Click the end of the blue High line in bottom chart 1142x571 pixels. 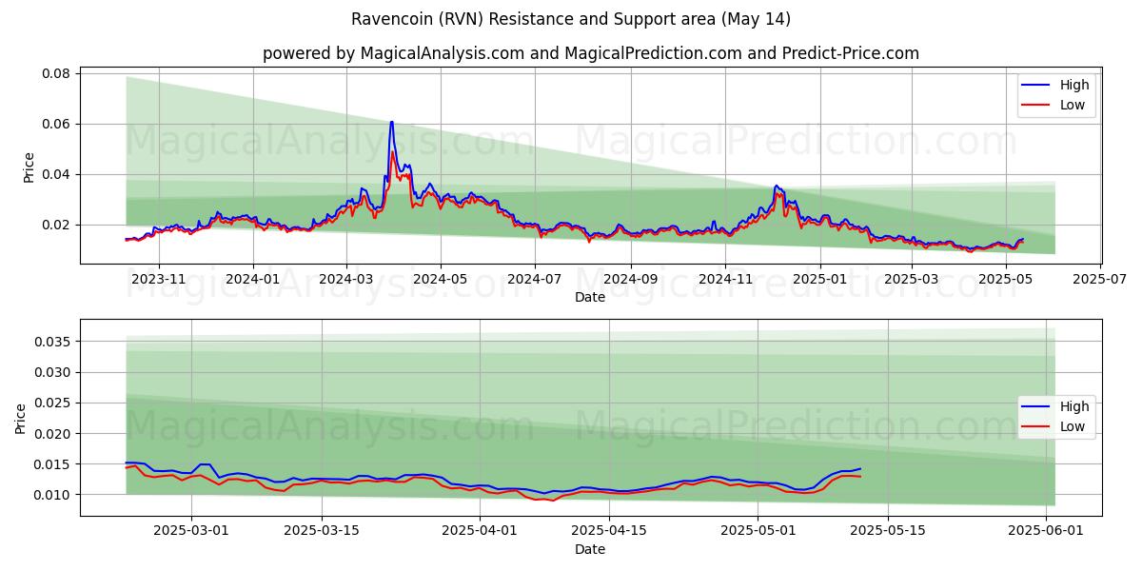pyautogui.click(x=860, y=468)
